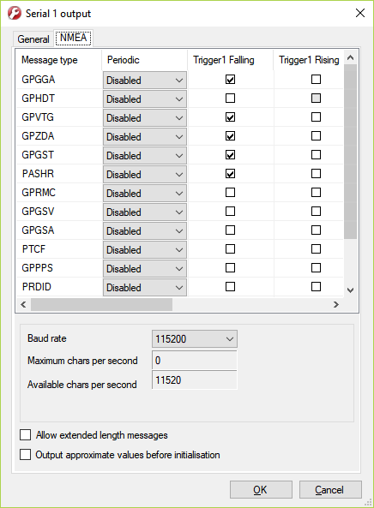Image resolution: width=374 pixels, height=508 pixels.
Task: Click the Message type column header
Action: (59, 60)
